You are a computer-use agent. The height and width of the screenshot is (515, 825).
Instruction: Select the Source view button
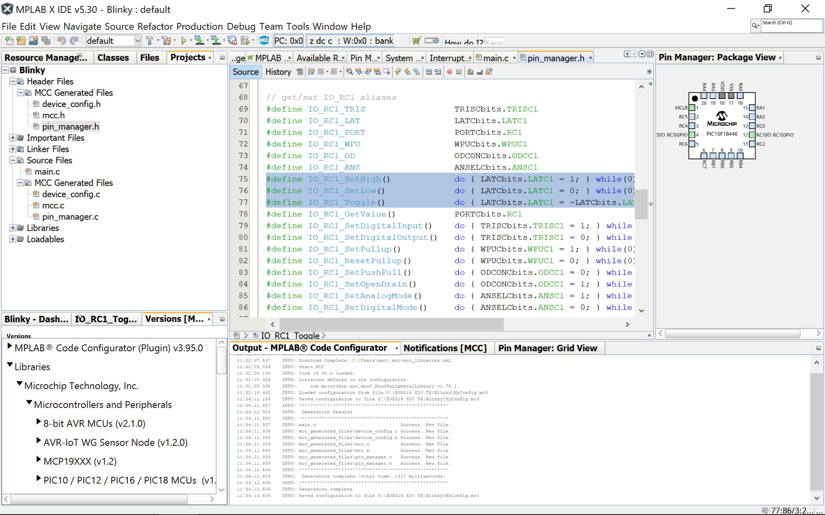[246, 72]
